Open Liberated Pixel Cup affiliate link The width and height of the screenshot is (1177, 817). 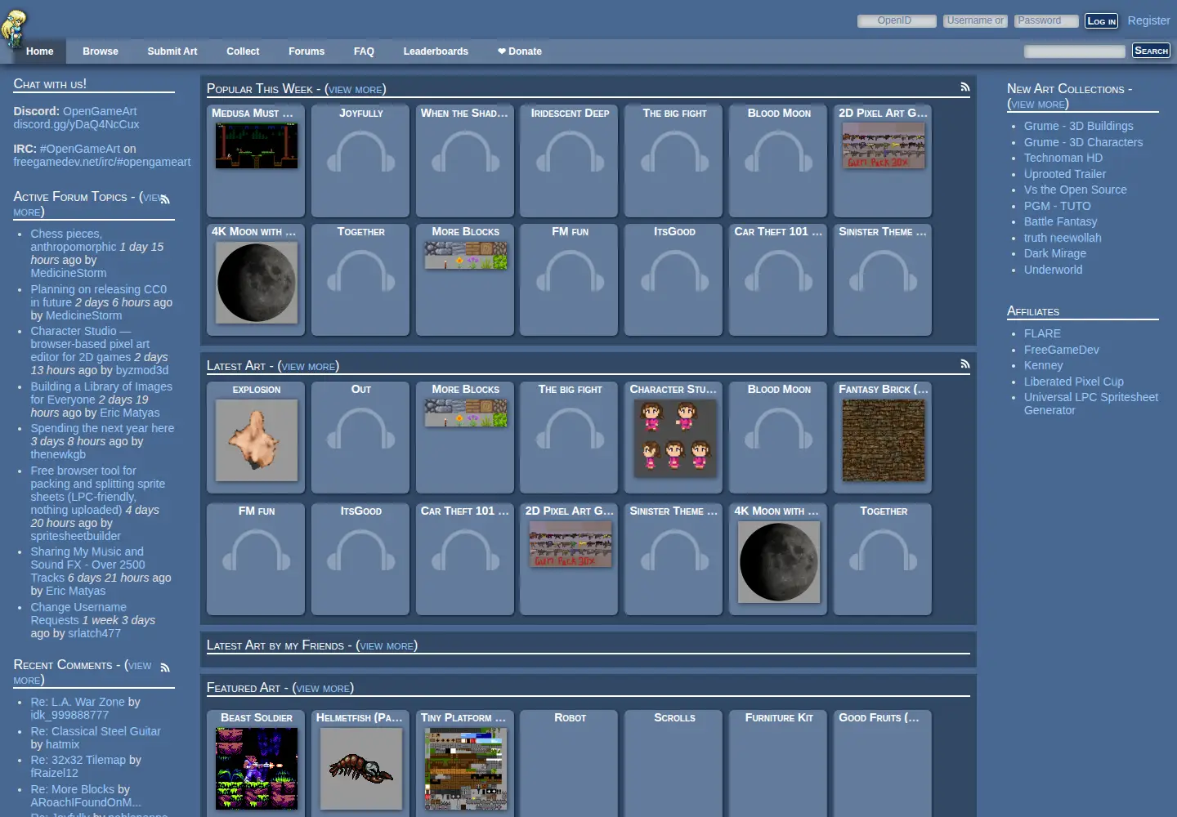(1073, 382)
